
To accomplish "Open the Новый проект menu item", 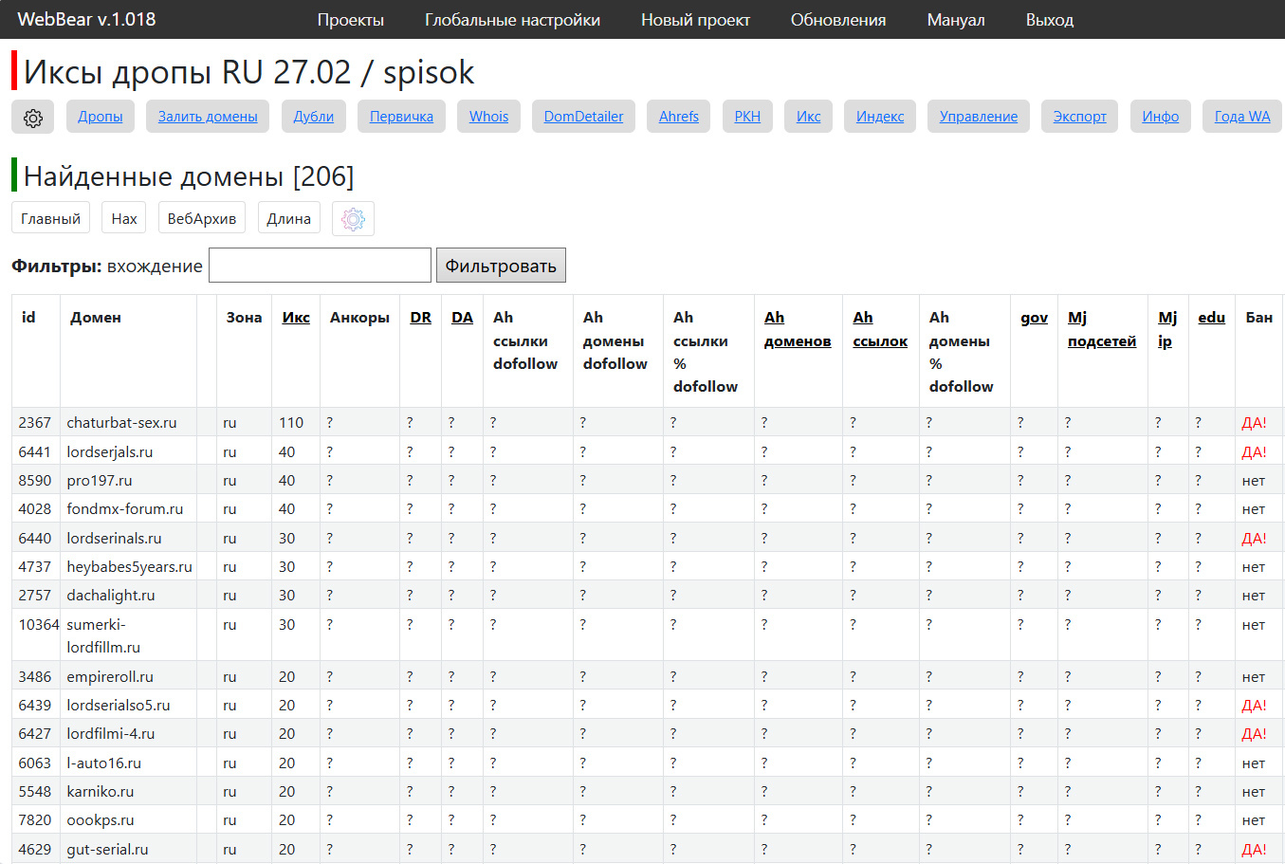I will tap(695, 20).
